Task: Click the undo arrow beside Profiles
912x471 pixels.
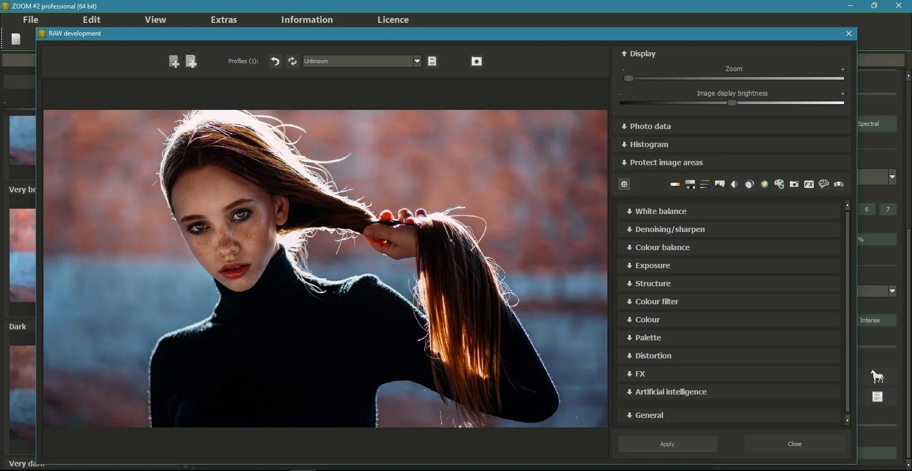Action: [x=274, y=62]
